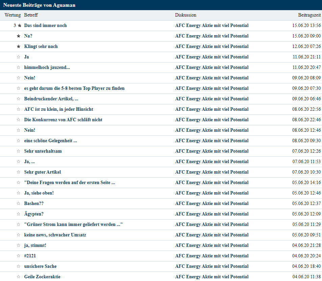The height and width of the screenshot is (281, 322).
Task: Open the post 'himmelhoch jauzend...'
Action: (47, 68)
